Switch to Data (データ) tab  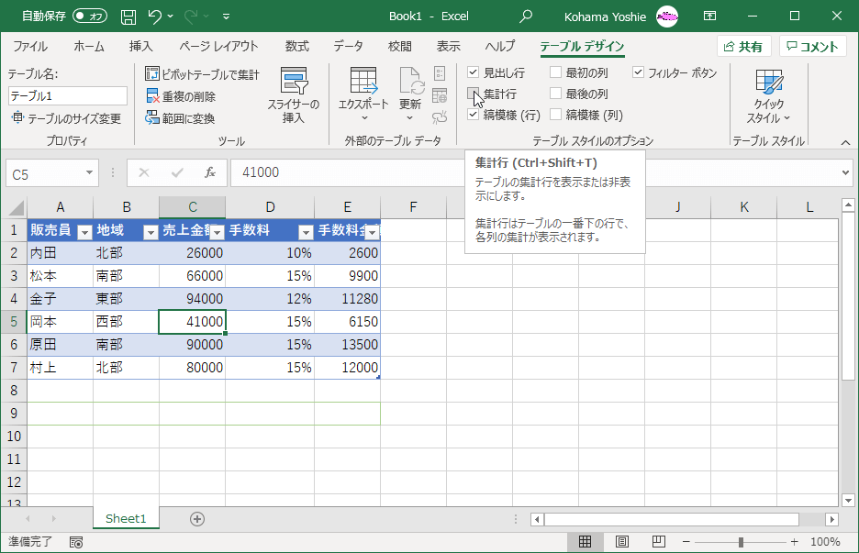[x=349, y=47]
